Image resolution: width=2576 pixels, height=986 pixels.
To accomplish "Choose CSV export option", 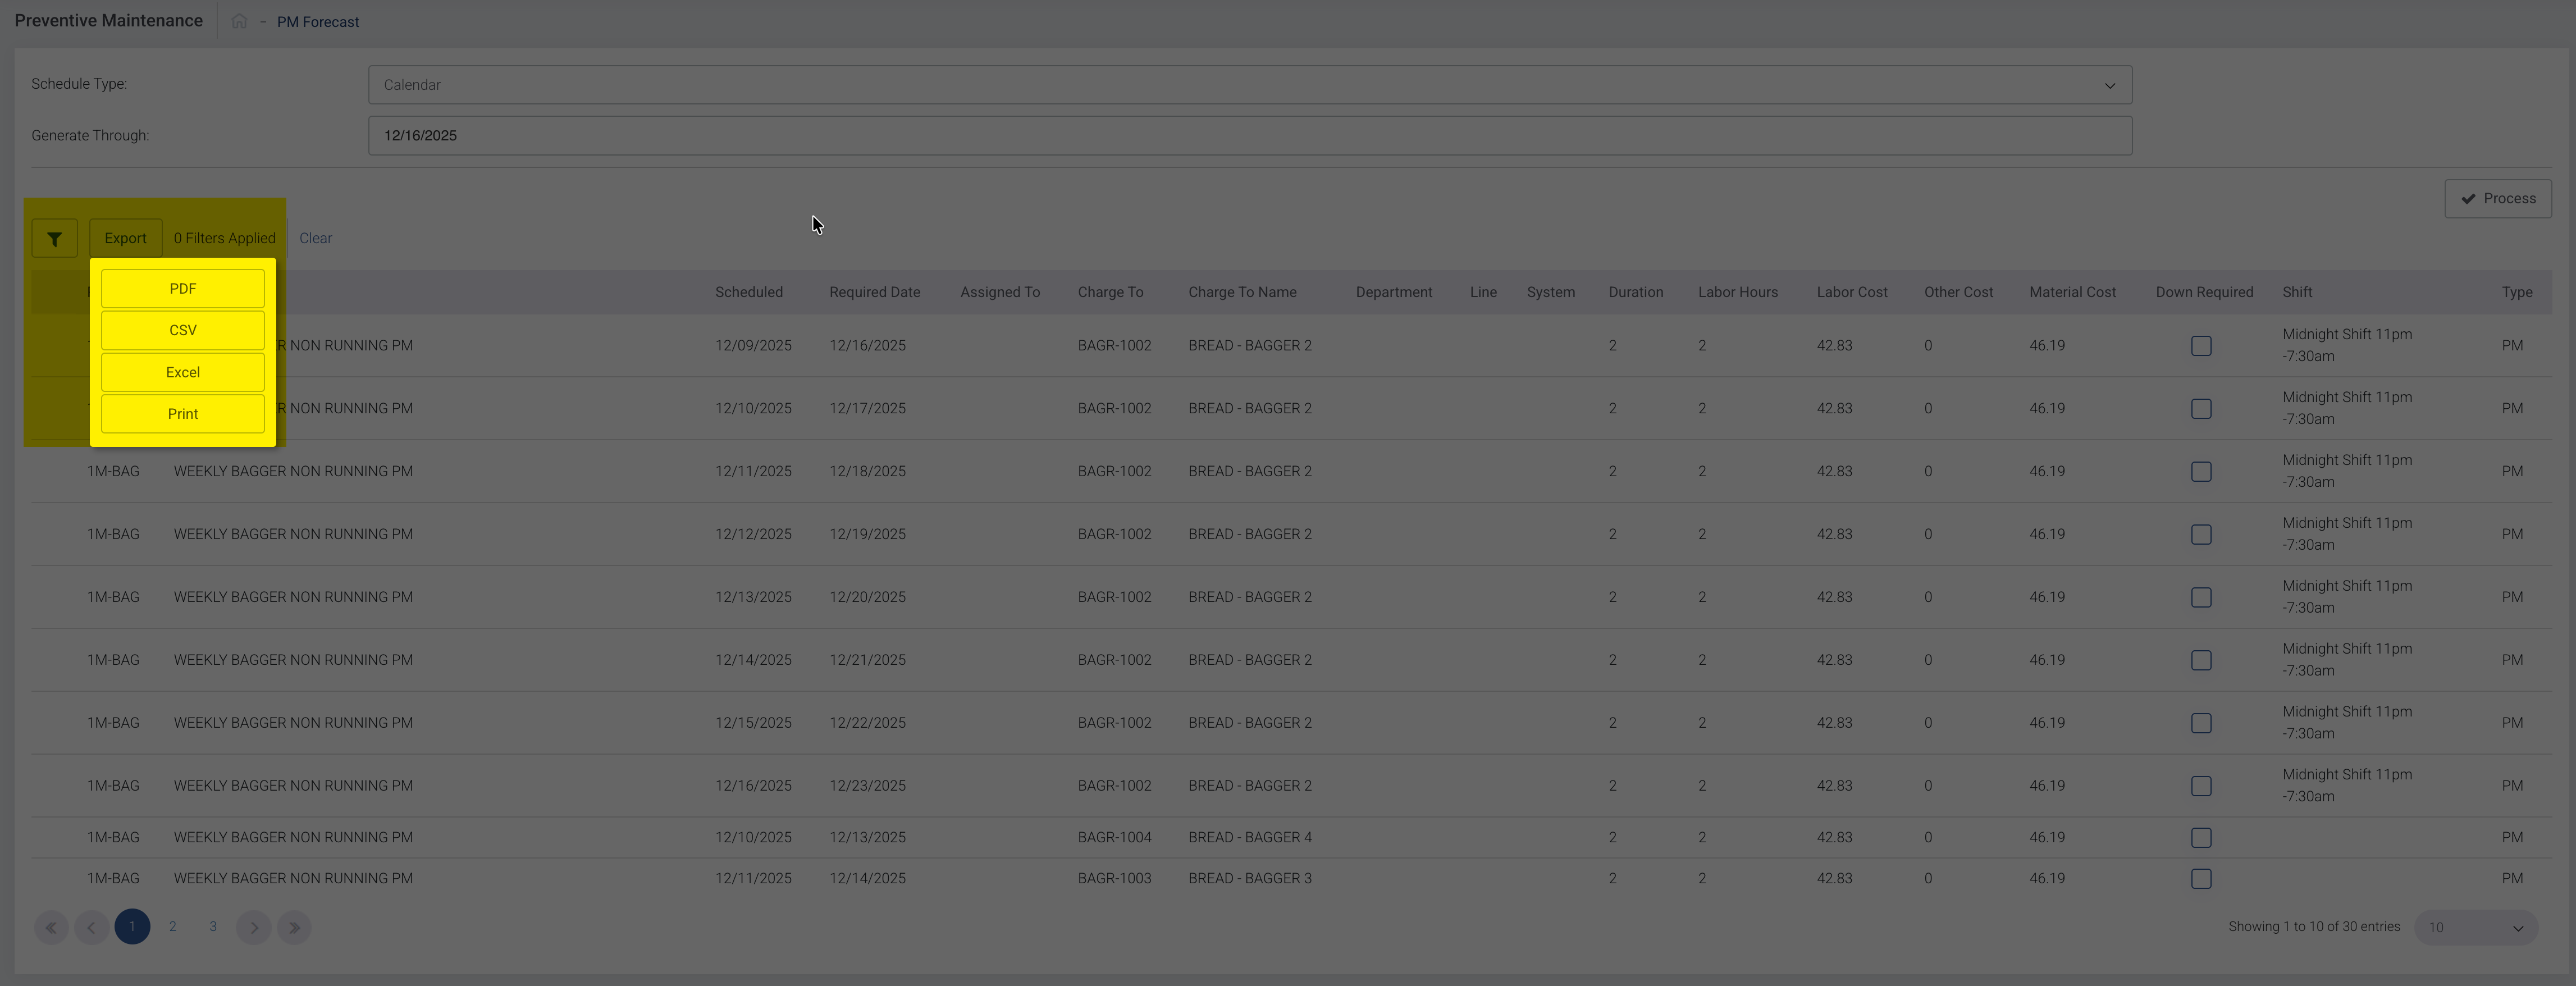I will click(x=183, y=330).
